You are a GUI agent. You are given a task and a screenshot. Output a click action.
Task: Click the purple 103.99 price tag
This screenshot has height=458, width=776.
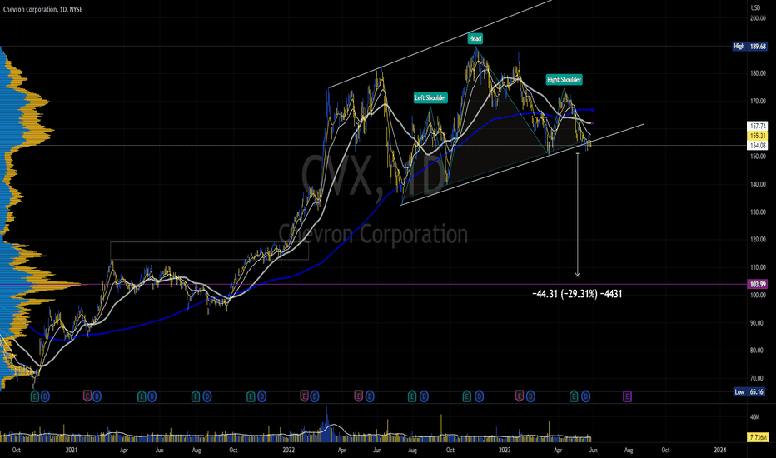pyautogui.click(x=757, y=284)
